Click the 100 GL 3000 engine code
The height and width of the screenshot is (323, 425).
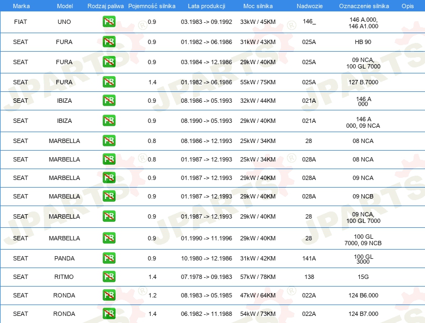click(364, 259)
